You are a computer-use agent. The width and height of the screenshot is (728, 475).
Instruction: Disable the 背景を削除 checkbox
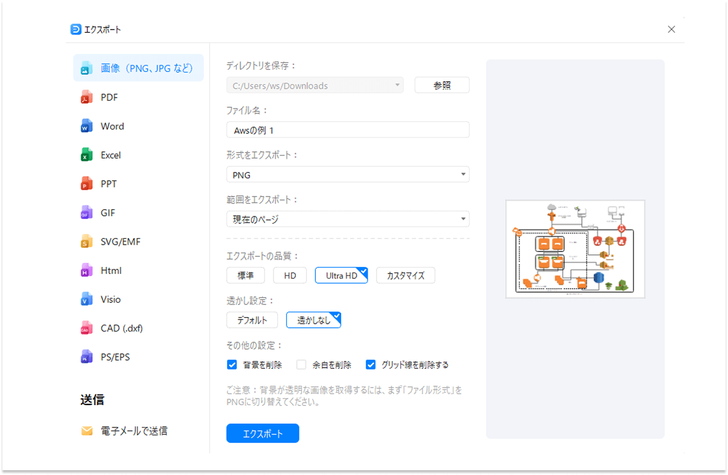click(231, 364)
